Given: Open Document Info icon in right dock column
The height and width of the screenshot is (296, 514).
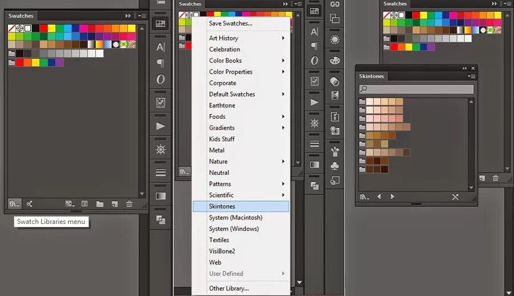Looking at the screenshot, I should tap(335, 117).
